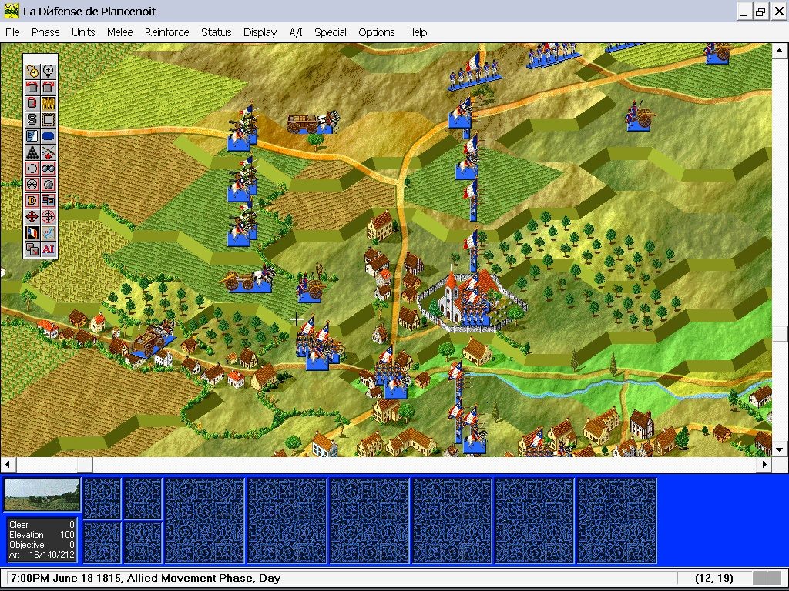The image size is (789, 591).
Task: Click the red four-way arrows icon
Action: click(32, 216)
